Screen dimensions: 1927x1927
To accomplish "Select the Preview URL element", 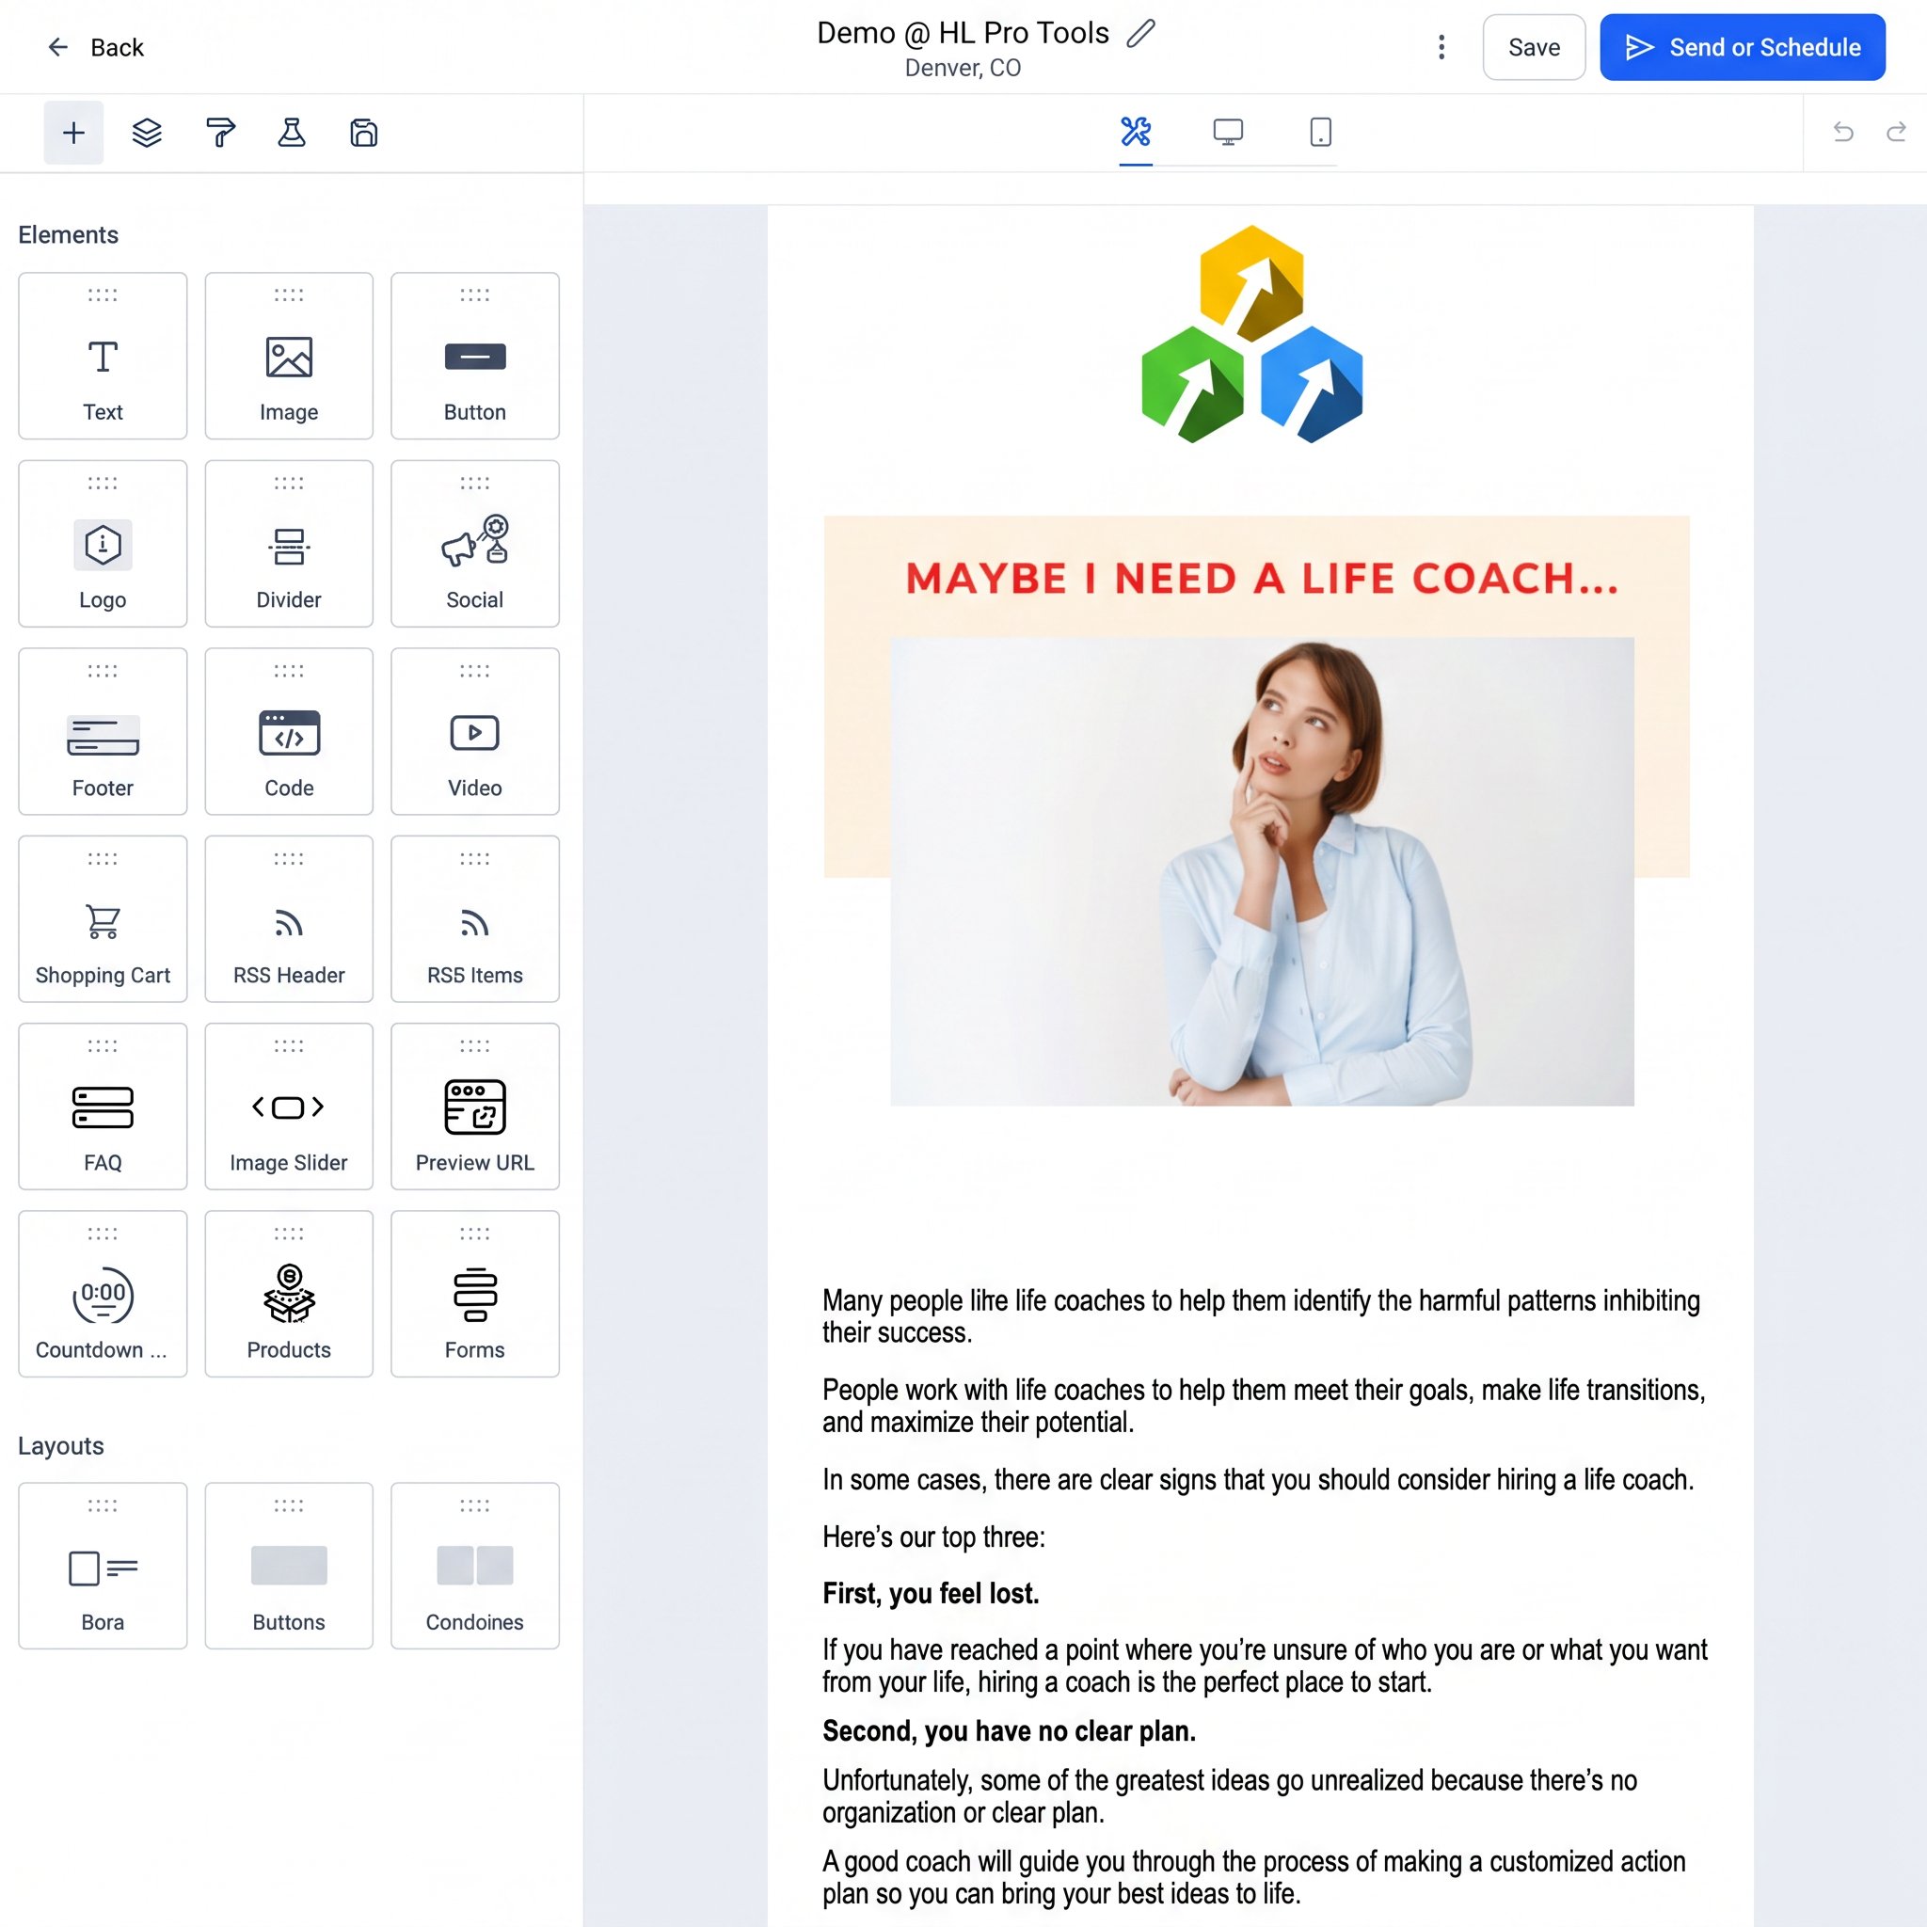I will click(475, 1107).
